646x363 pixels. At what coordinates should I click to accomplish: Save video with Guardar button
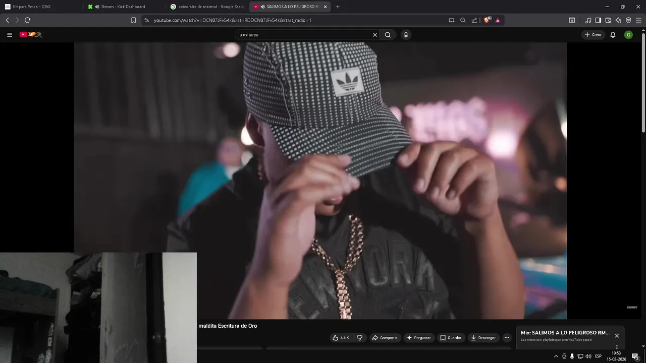[451, 338]
